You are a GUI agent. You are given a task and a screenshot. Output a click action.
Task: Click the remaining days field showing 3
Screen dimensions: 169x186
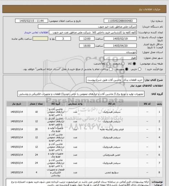click(x=63, y=39)
